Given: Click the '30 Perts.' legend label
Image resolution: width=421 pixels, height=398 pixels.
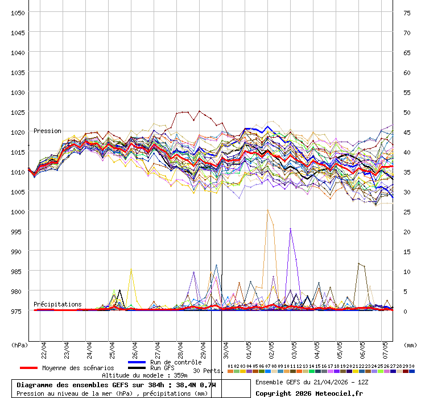Looking at the screenshot, I should (x=207, y=371).
